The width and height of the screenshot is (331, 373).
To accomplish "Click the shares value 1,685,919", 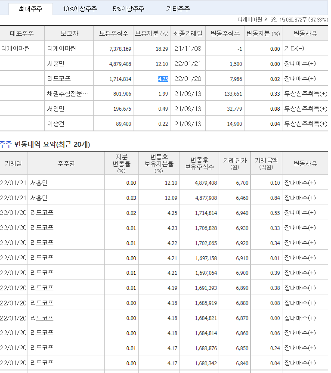I will 206,303.
